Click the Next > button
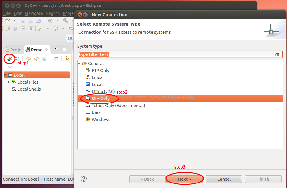 click(x=184, y=179)
